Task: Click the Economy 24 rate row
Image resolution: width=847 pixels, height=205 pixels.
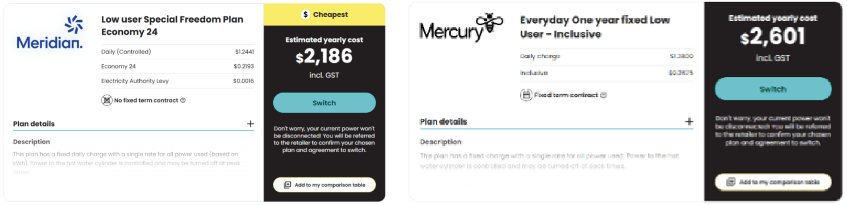Action: click(x=178, y=66)
